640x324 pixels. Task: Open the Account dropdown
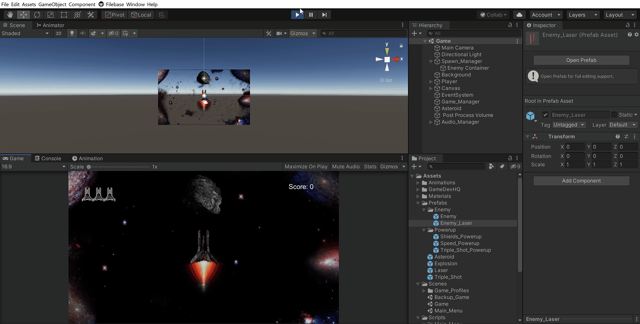click(x=546, y=15)
